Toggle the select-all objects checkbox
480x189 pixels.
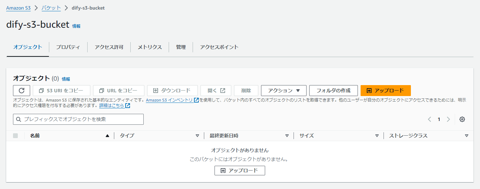tap(15, 136)
